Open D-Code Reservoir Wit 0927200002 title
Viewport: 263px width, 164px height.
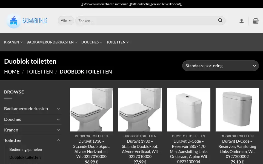click(237, 149)
